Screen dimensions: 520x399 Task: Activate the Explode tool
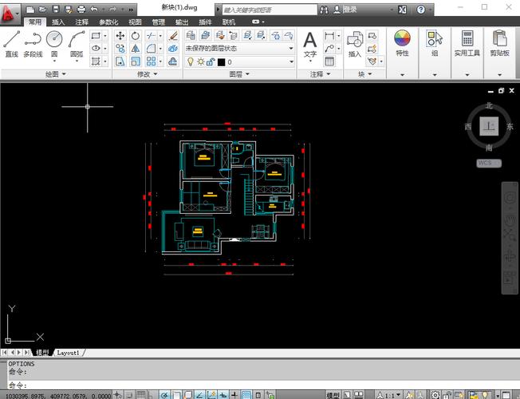(173, 49)
